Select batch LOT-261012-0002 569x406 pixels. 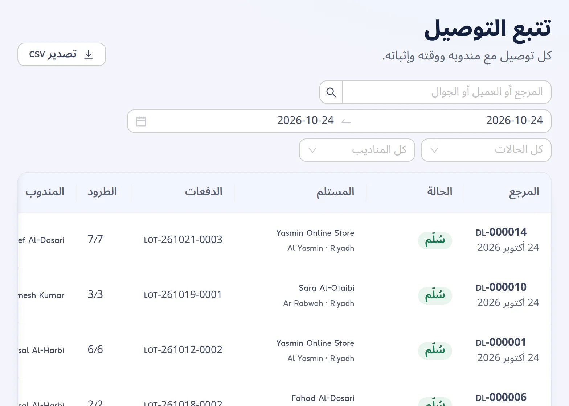click(183, 350)
